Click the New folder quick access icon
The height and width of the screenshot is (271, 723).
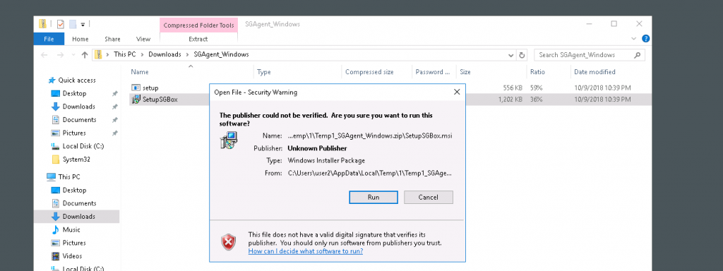coord(73,24)
